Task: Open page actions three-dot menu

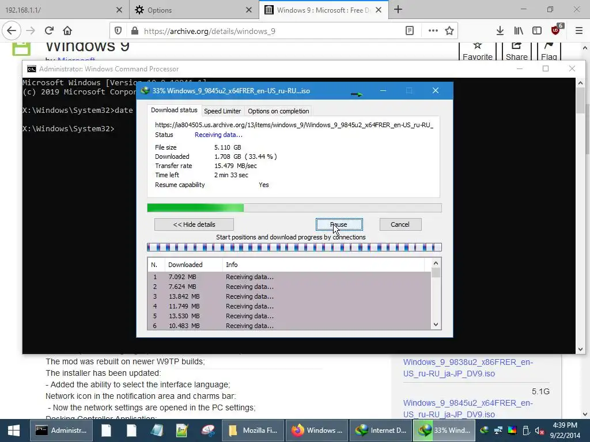Action: coord(433,31)
